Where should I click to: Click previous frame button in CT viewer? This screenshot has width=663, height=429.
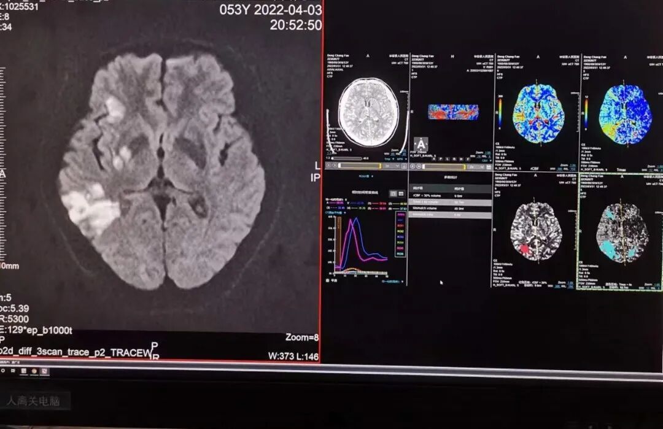point(328,165)
